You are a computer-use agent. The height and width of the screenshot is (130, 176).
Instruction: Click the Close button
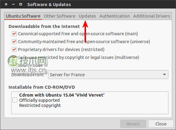pos(161,124)
